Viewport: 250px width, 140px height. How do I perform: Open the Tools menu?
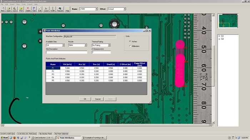tap(24, 4)
